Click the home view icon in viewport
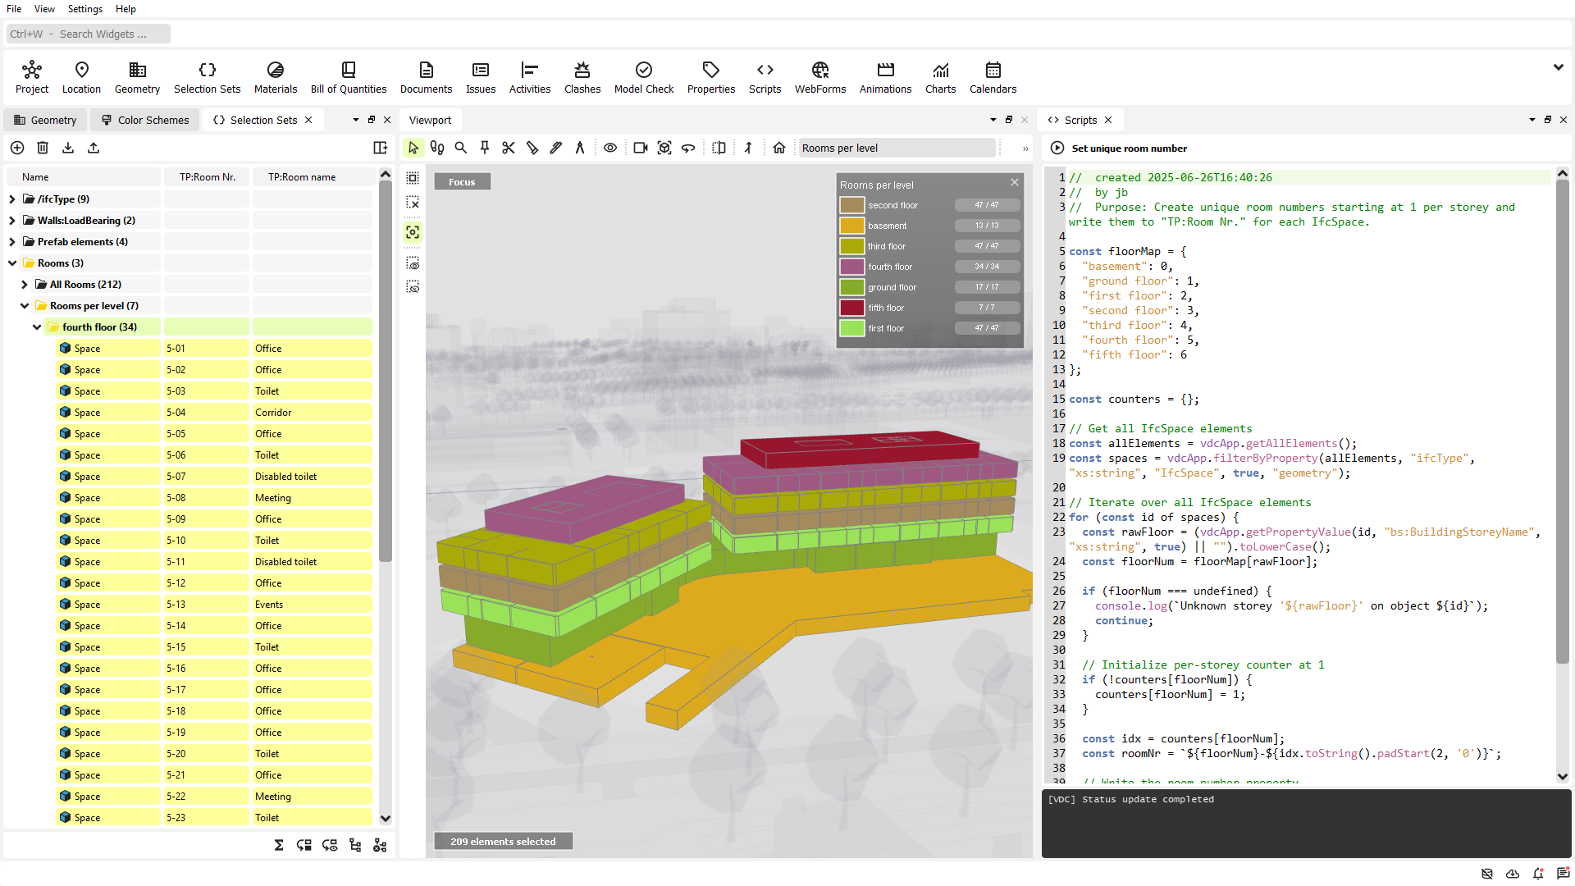The height and width of the screenshot is (886, 1575). [779, 148]
